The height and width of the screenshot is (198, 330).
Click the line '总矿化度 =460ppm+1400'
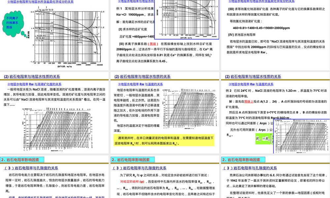click(x=137, y=36)
